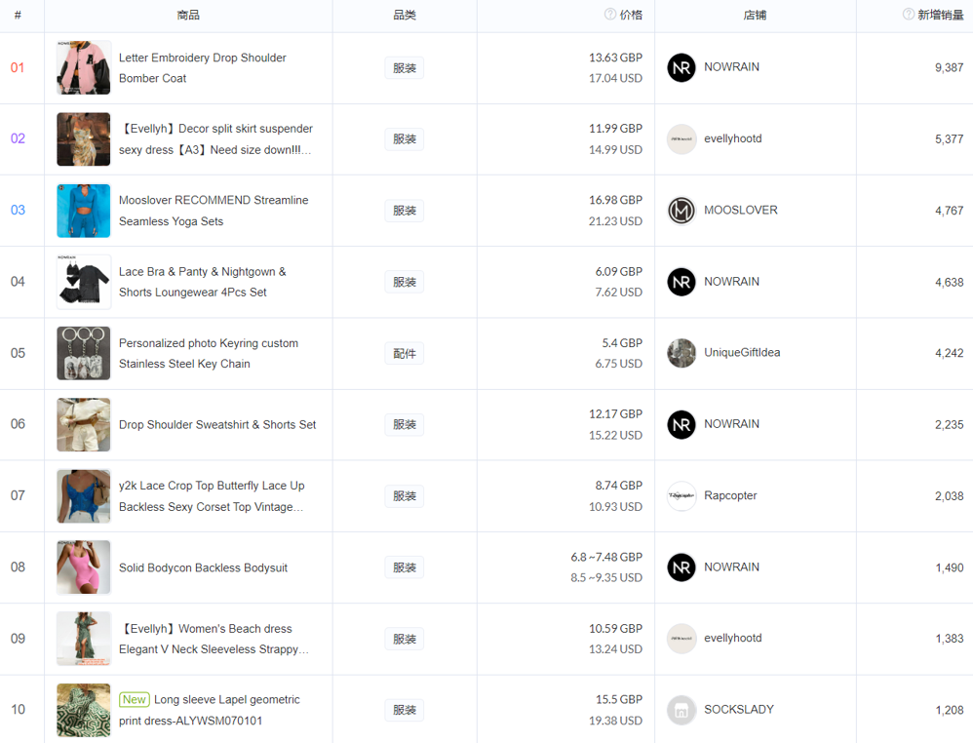Viewport: 973px width, 743px height.
Task: Open the SOCKSLADY store name link
Action: (739, 710)
